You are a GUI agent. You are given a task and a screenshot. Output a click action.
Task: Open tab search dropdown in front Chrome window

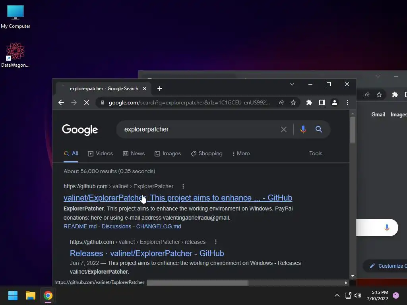[292, 84]
